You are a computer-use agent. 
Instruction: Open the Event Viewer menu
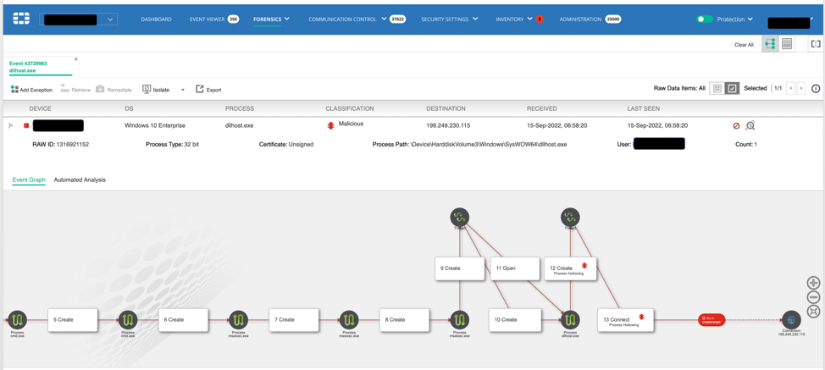208,19
